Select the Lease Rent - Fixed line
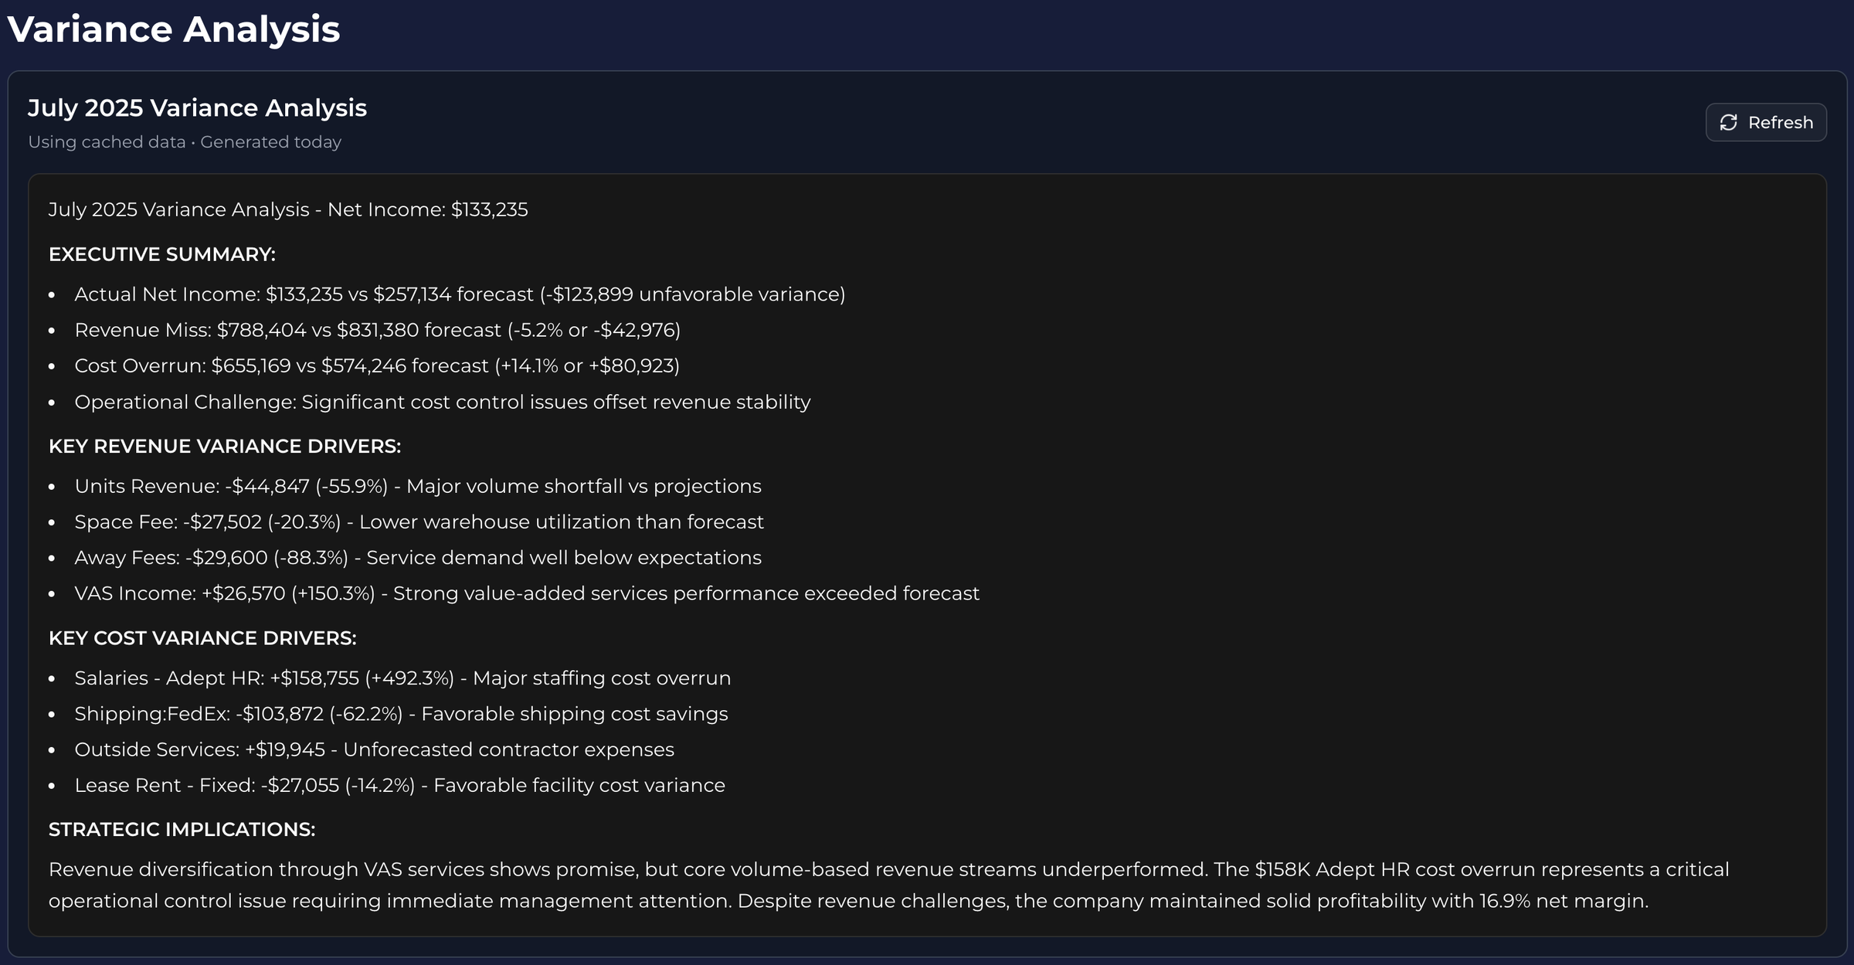1854x965 pixels. [x=399, y=786]
